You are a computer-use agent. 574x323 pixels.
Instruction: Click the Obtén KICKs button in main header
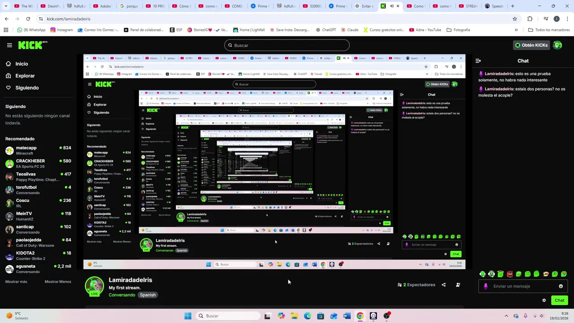(x=531, y=45)
